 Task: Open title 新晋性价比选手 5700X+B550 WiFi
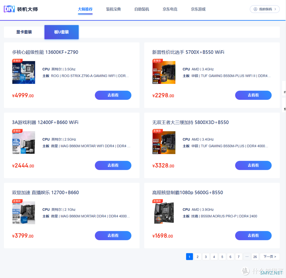point(188,52)
